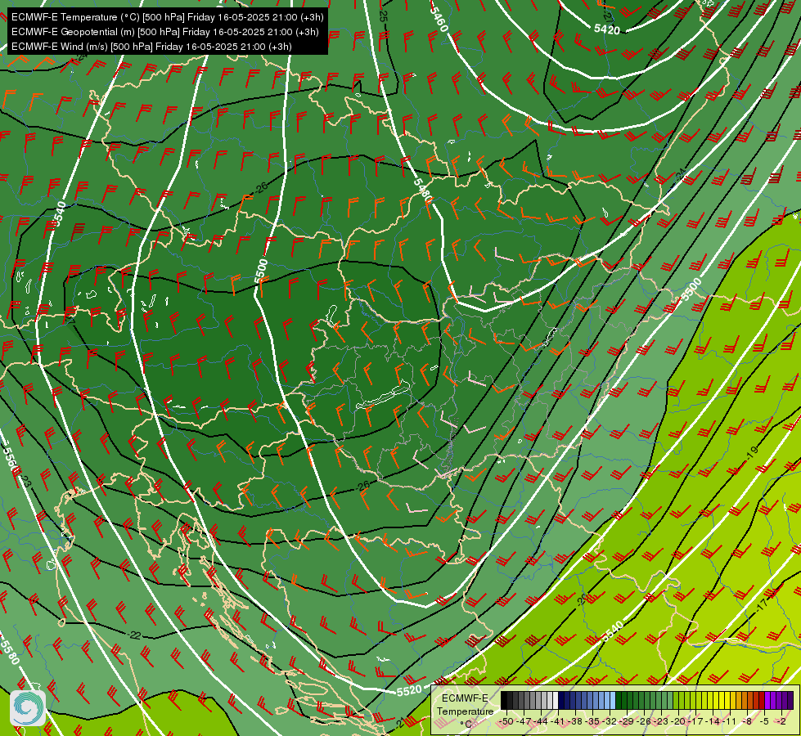The image size is (801, 736).
Task: Click the -11 legend value label
Action: [x=730, y=721]
